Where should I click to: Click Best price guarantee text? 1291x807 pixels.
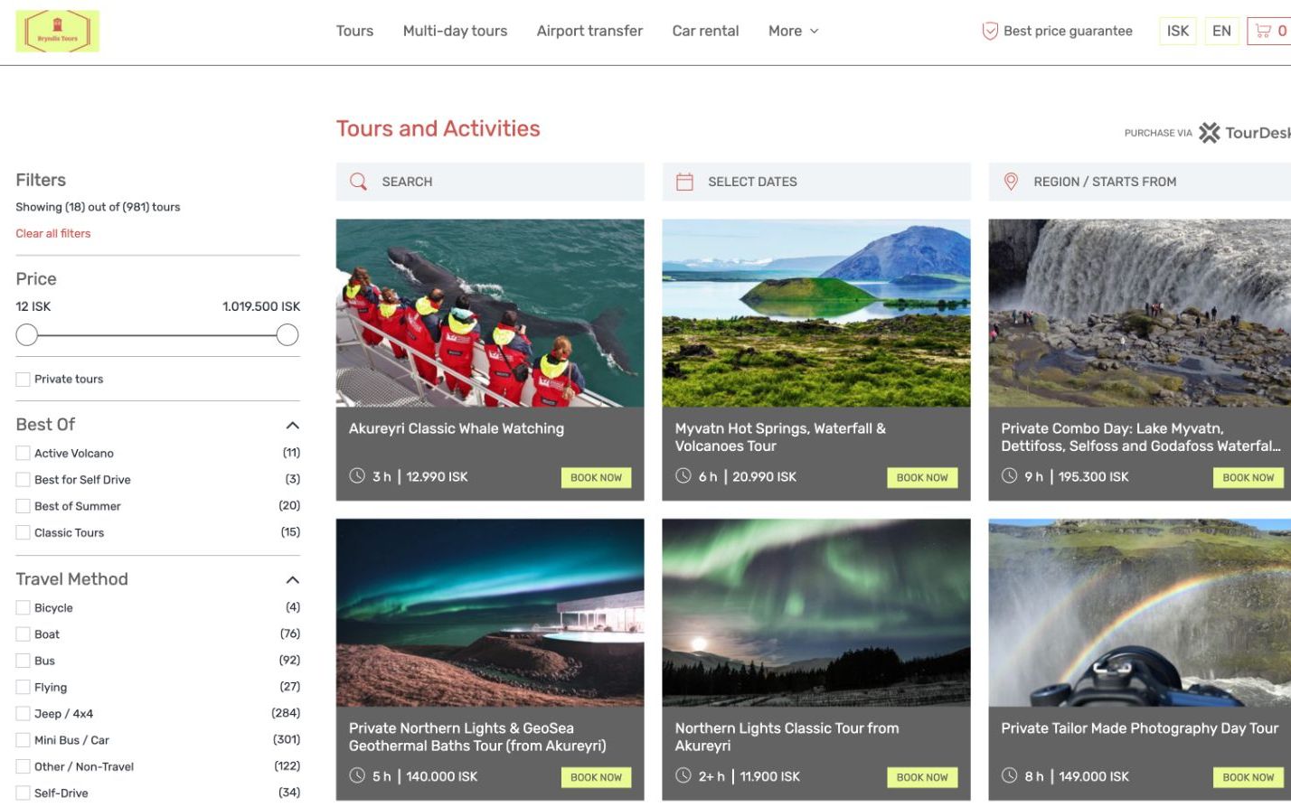[x=1068, y=31]
